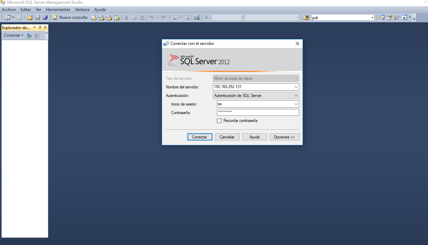
Task: Click the Guardar todo icon
Action: [45, 17]
